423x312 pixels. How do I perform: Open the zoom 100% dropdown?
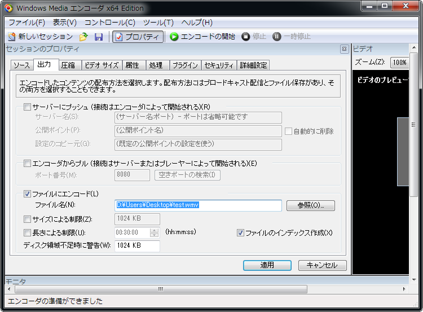coord(399,62)
